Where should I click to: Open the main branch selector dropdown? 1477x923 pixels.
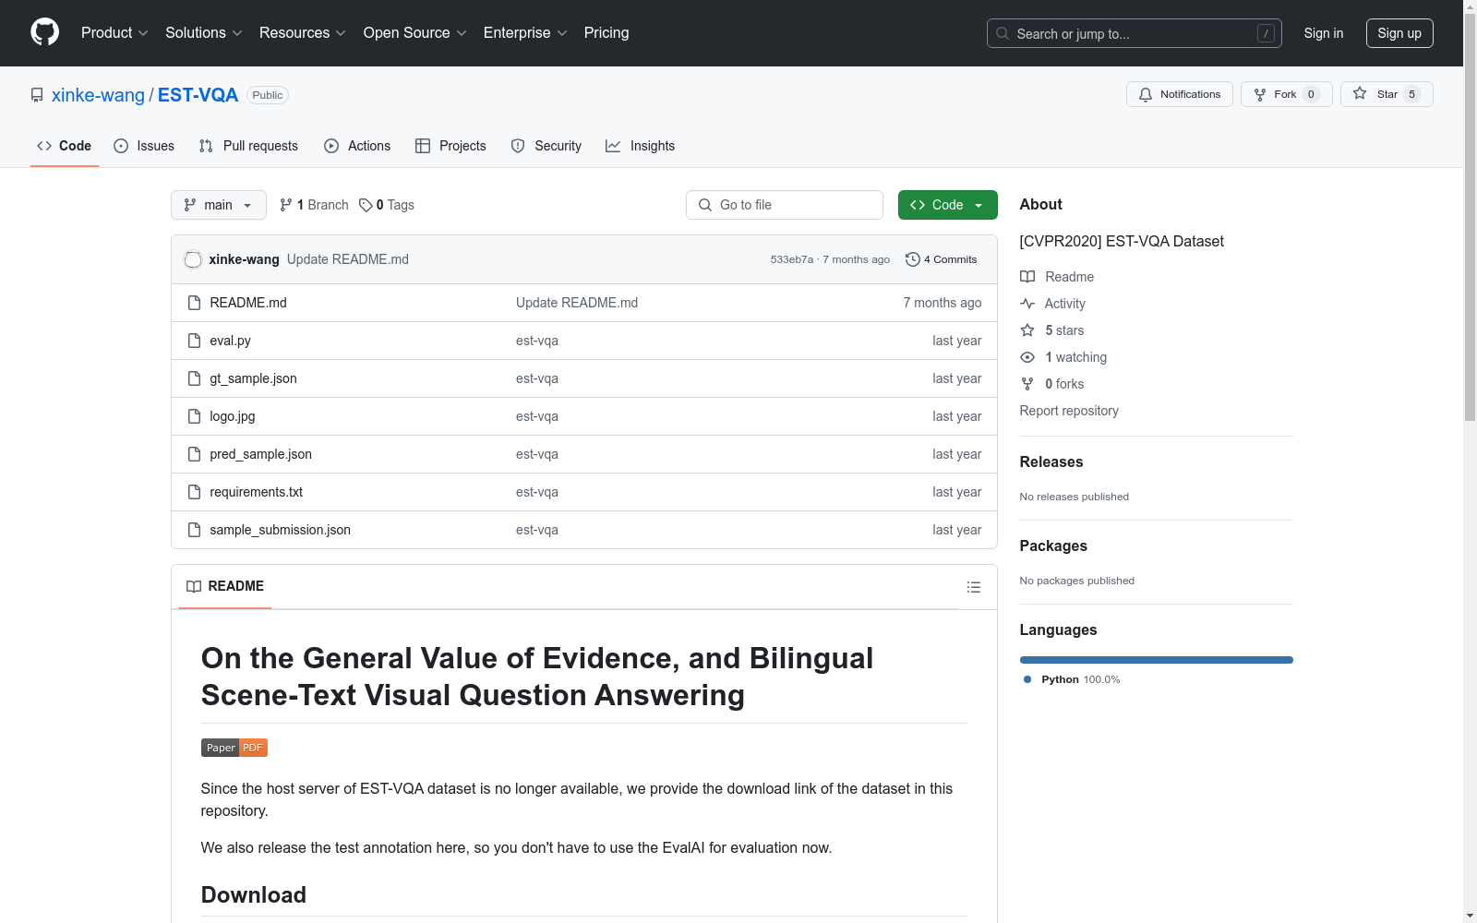(x=219, y=205)
